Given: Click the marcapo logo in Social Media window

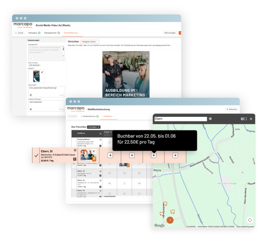Looking at the screenshot, I should (23, 25).
